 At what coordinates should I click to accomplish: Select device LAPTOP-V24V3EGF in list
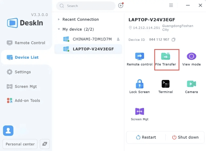tap(88, 49)
